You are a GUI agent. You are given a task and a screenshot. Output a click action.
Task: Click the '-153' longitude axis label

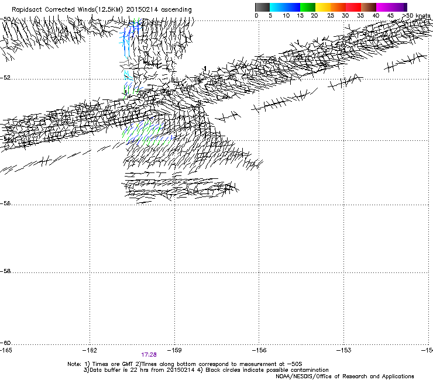pos(344,350)
